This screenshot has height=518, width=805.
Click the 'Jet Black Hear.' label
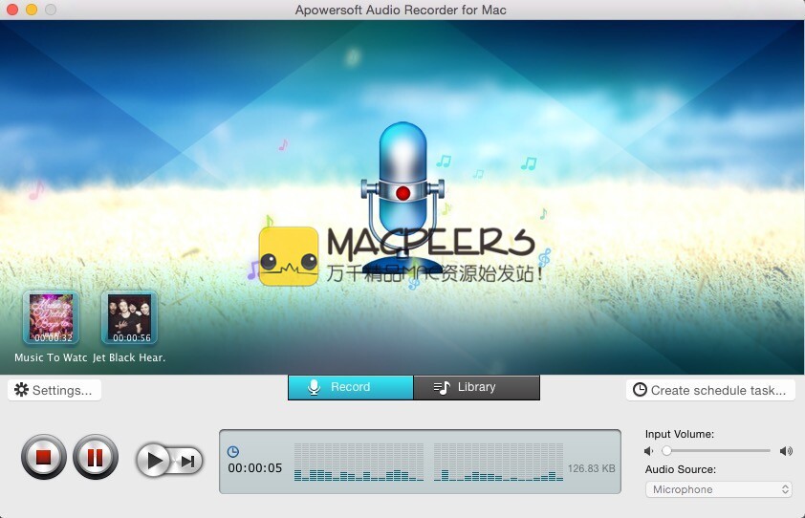click(129, 357)
